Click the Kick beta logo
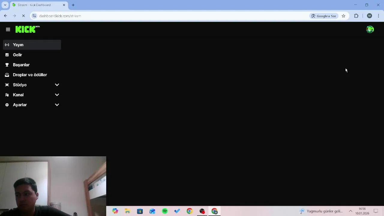This screenshot has height=216, width=384. tap(28, 29)
